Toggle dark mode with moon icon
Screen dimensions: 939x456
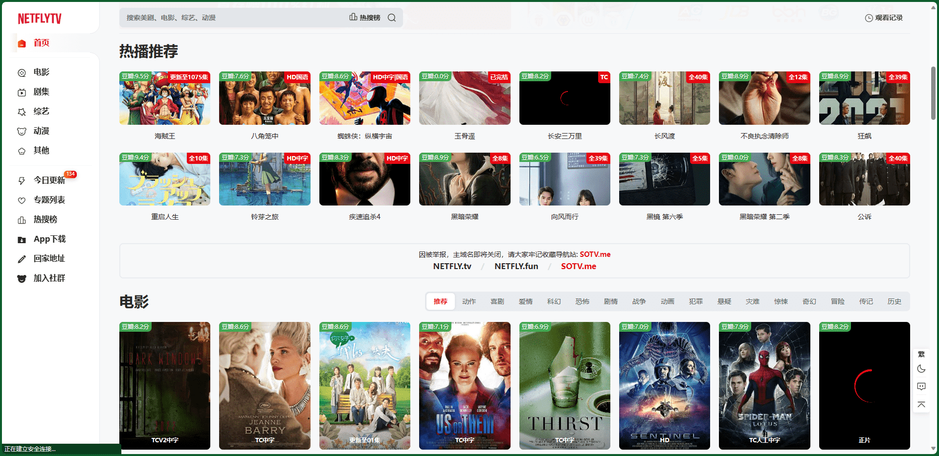point(921,369)
